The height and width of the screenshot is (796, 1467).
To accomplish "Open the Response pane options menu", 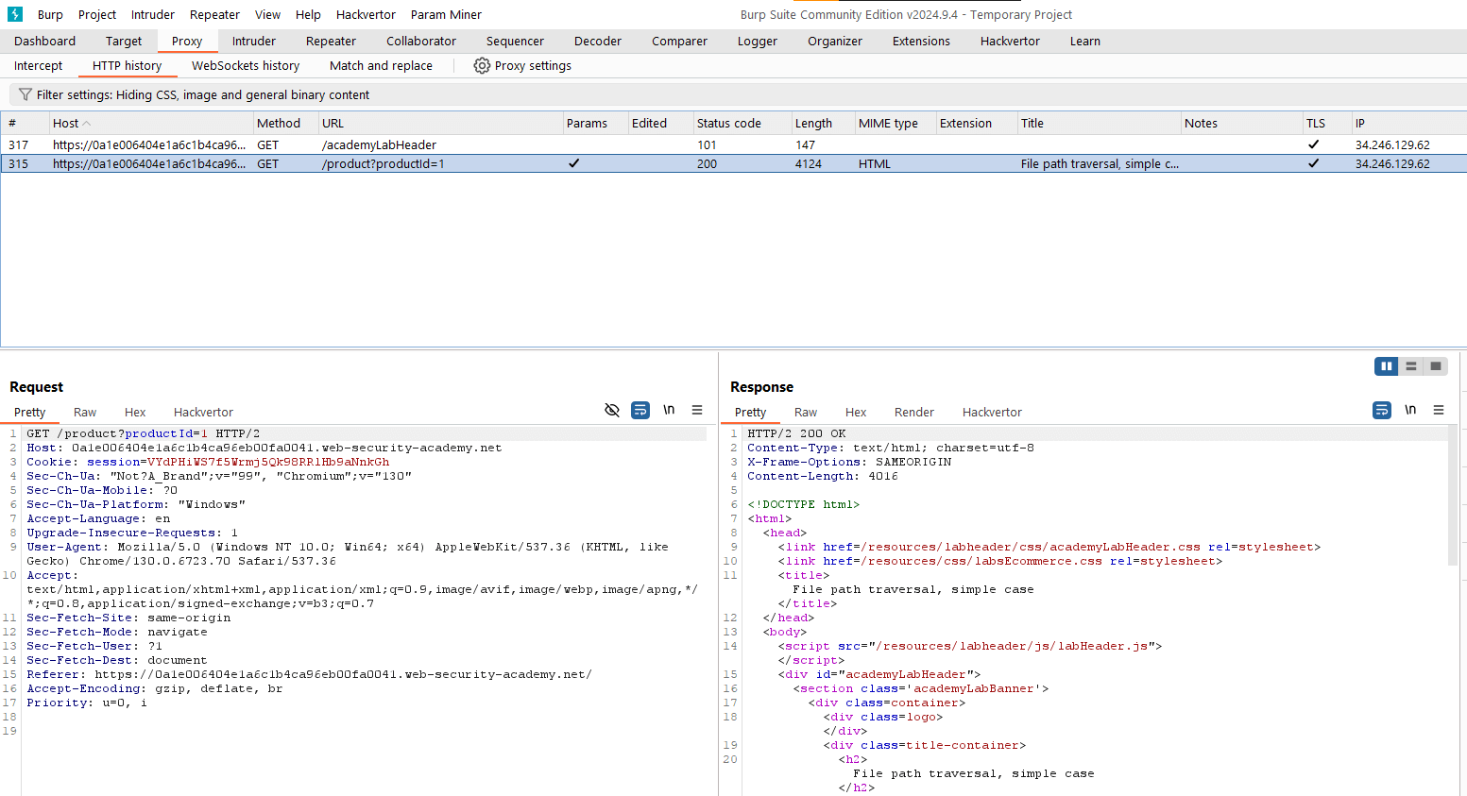I will tap(1439, 410).
